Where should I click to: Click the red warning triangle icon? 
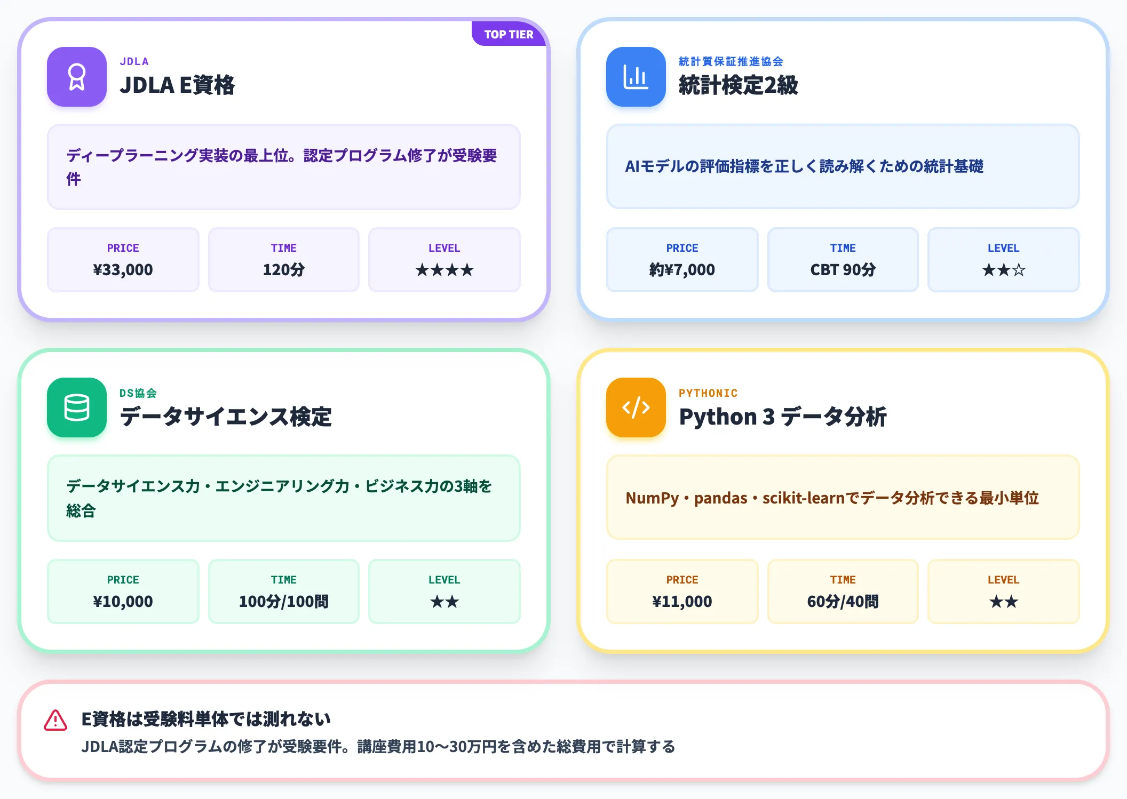click(55, 720)
